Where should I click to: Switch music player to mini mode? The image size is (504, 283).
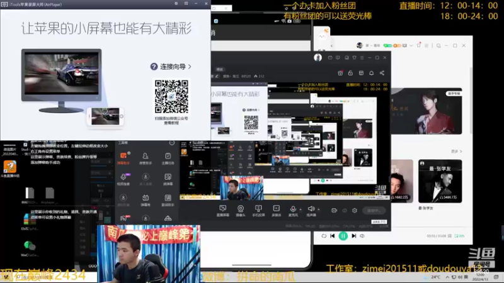click(438, 45)
